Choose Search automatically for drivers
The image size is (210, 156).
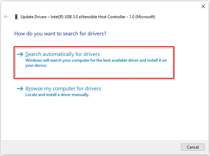coord(94,63)
